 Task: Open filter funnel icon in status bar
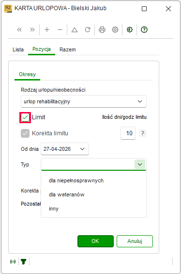[24, 261]
